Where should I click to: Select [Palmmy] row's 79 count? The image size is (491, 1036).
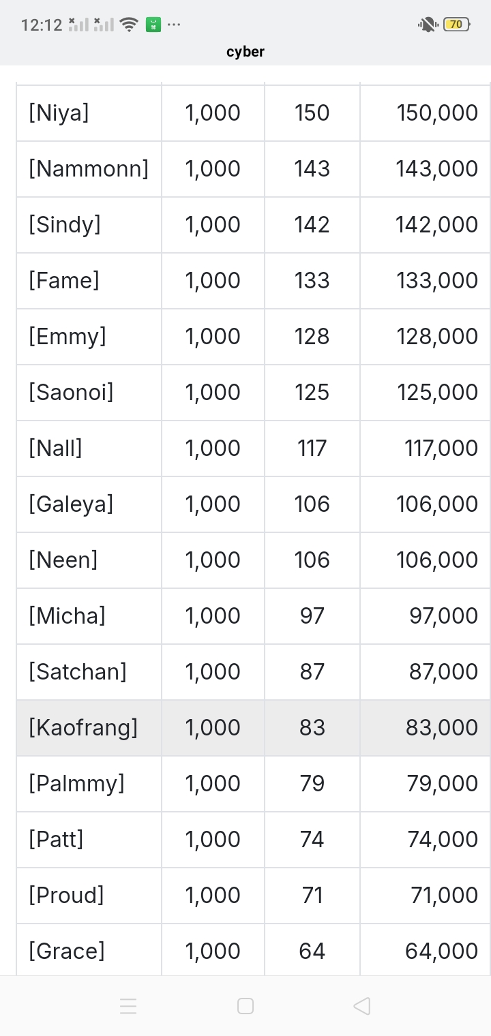312,783
